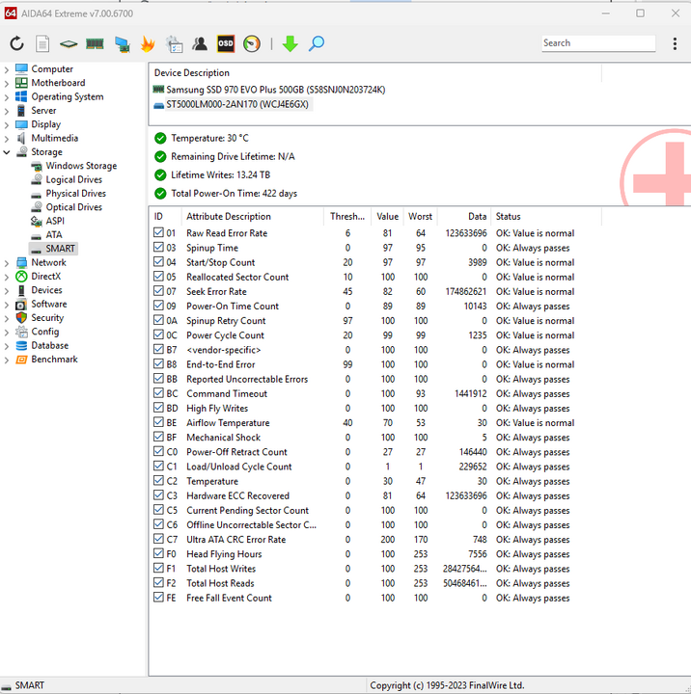Click the magnifier search icon in toolbar
Image resolution: width=691 pixels, height=694 pixels.
pyautogui.click(x=317, y=43)
